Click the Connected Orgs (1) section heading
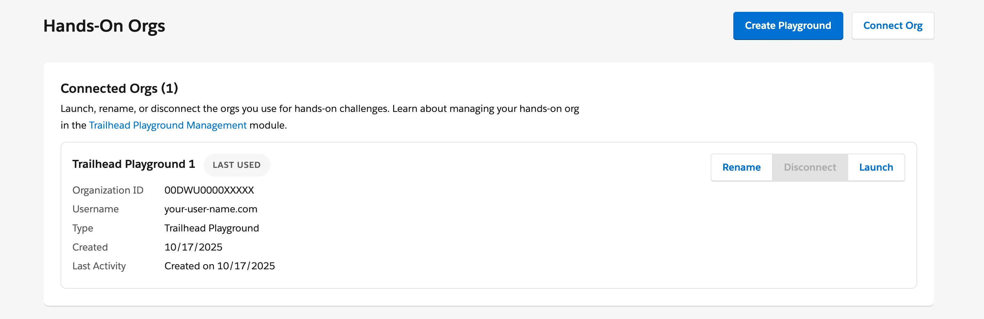 point(119,88)
